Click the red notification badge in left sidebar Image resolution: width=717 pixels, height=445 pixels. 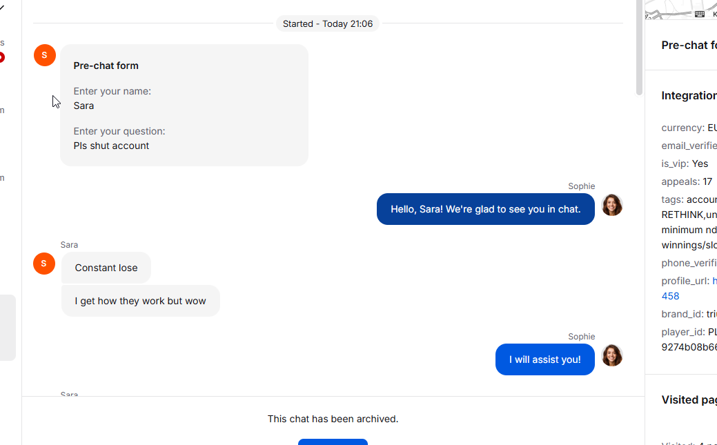coord(2,58)
